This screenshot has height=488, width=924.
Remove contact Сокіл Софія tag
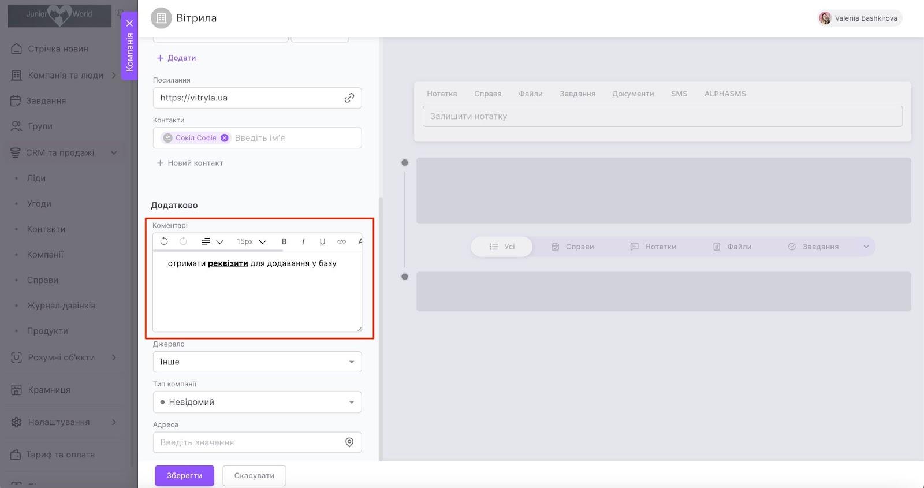click(225, 138)
